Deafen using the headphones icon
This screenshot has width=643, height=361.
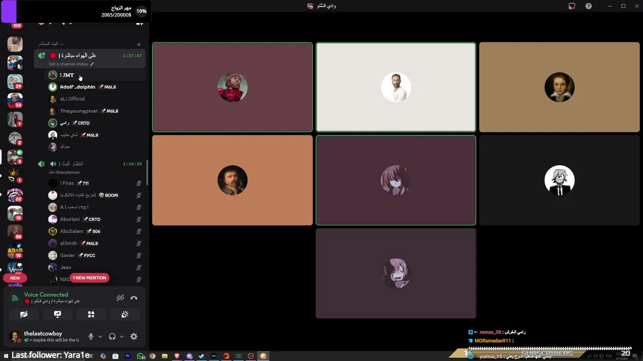(x=112, y=336)
